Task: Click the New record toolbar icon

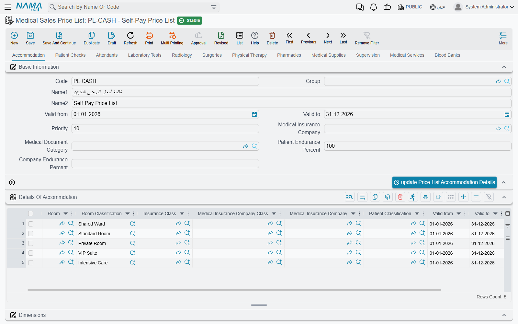Action: point(14,38)
